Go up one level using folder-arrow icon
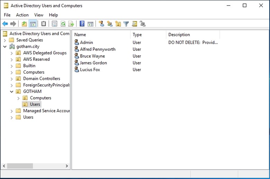Viewport: 270px width, 179px height. click(x=24, y=24)
